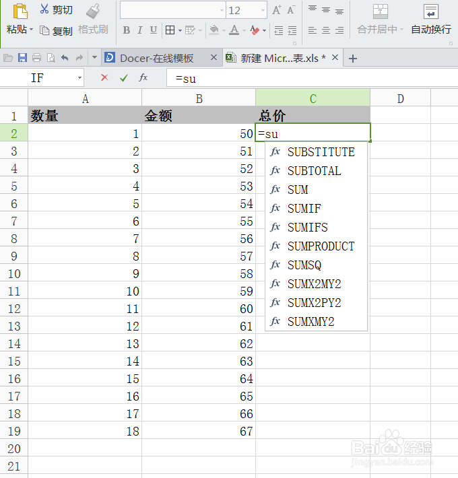
Task: Select SUMPRODUCT from autocomplete list
Action: pyautogui.click(x=316, y=246)
